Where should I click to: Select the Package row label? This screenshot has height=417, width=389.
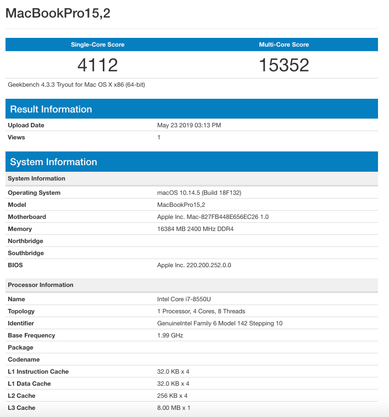[x=20, y=347]
